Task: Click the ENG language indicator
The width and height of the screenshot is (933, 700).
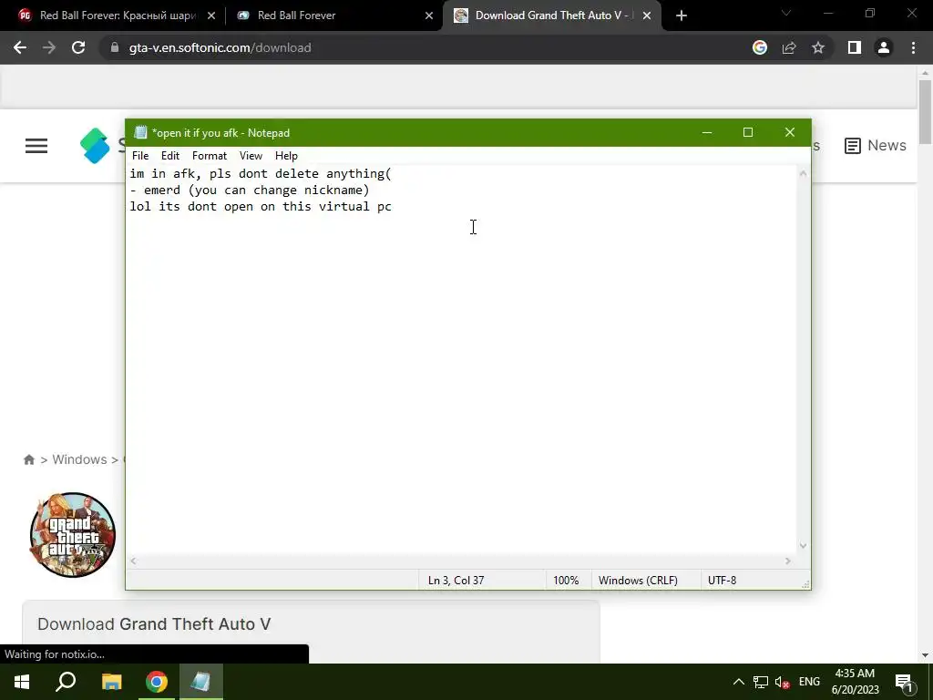Action: point(809,682)
